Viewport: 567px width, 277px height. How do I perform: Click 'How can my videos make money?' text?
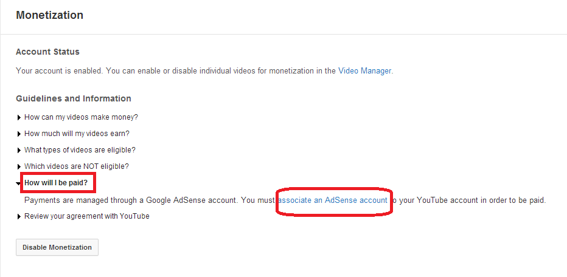point(81,117)
